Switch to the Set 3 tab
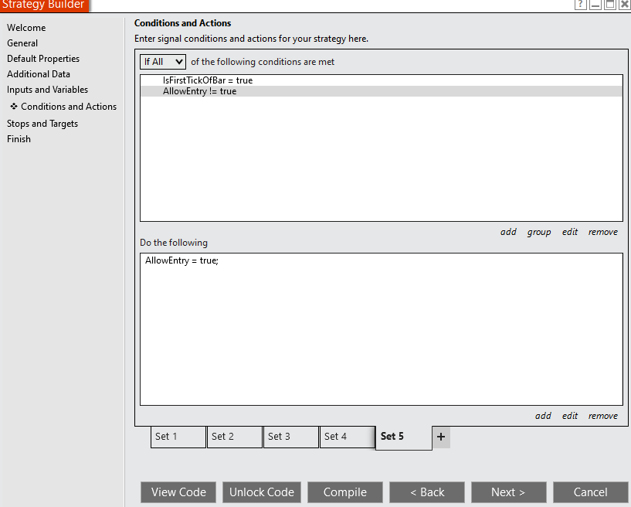631x507 pixels. click(291, 437)
